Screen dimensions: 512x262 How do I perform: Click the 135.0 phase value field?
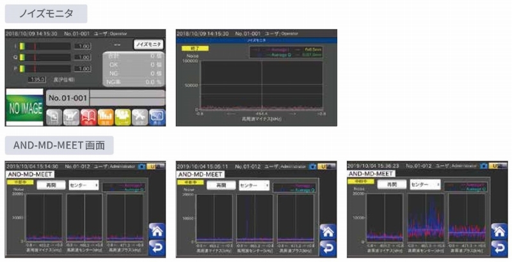35,79
